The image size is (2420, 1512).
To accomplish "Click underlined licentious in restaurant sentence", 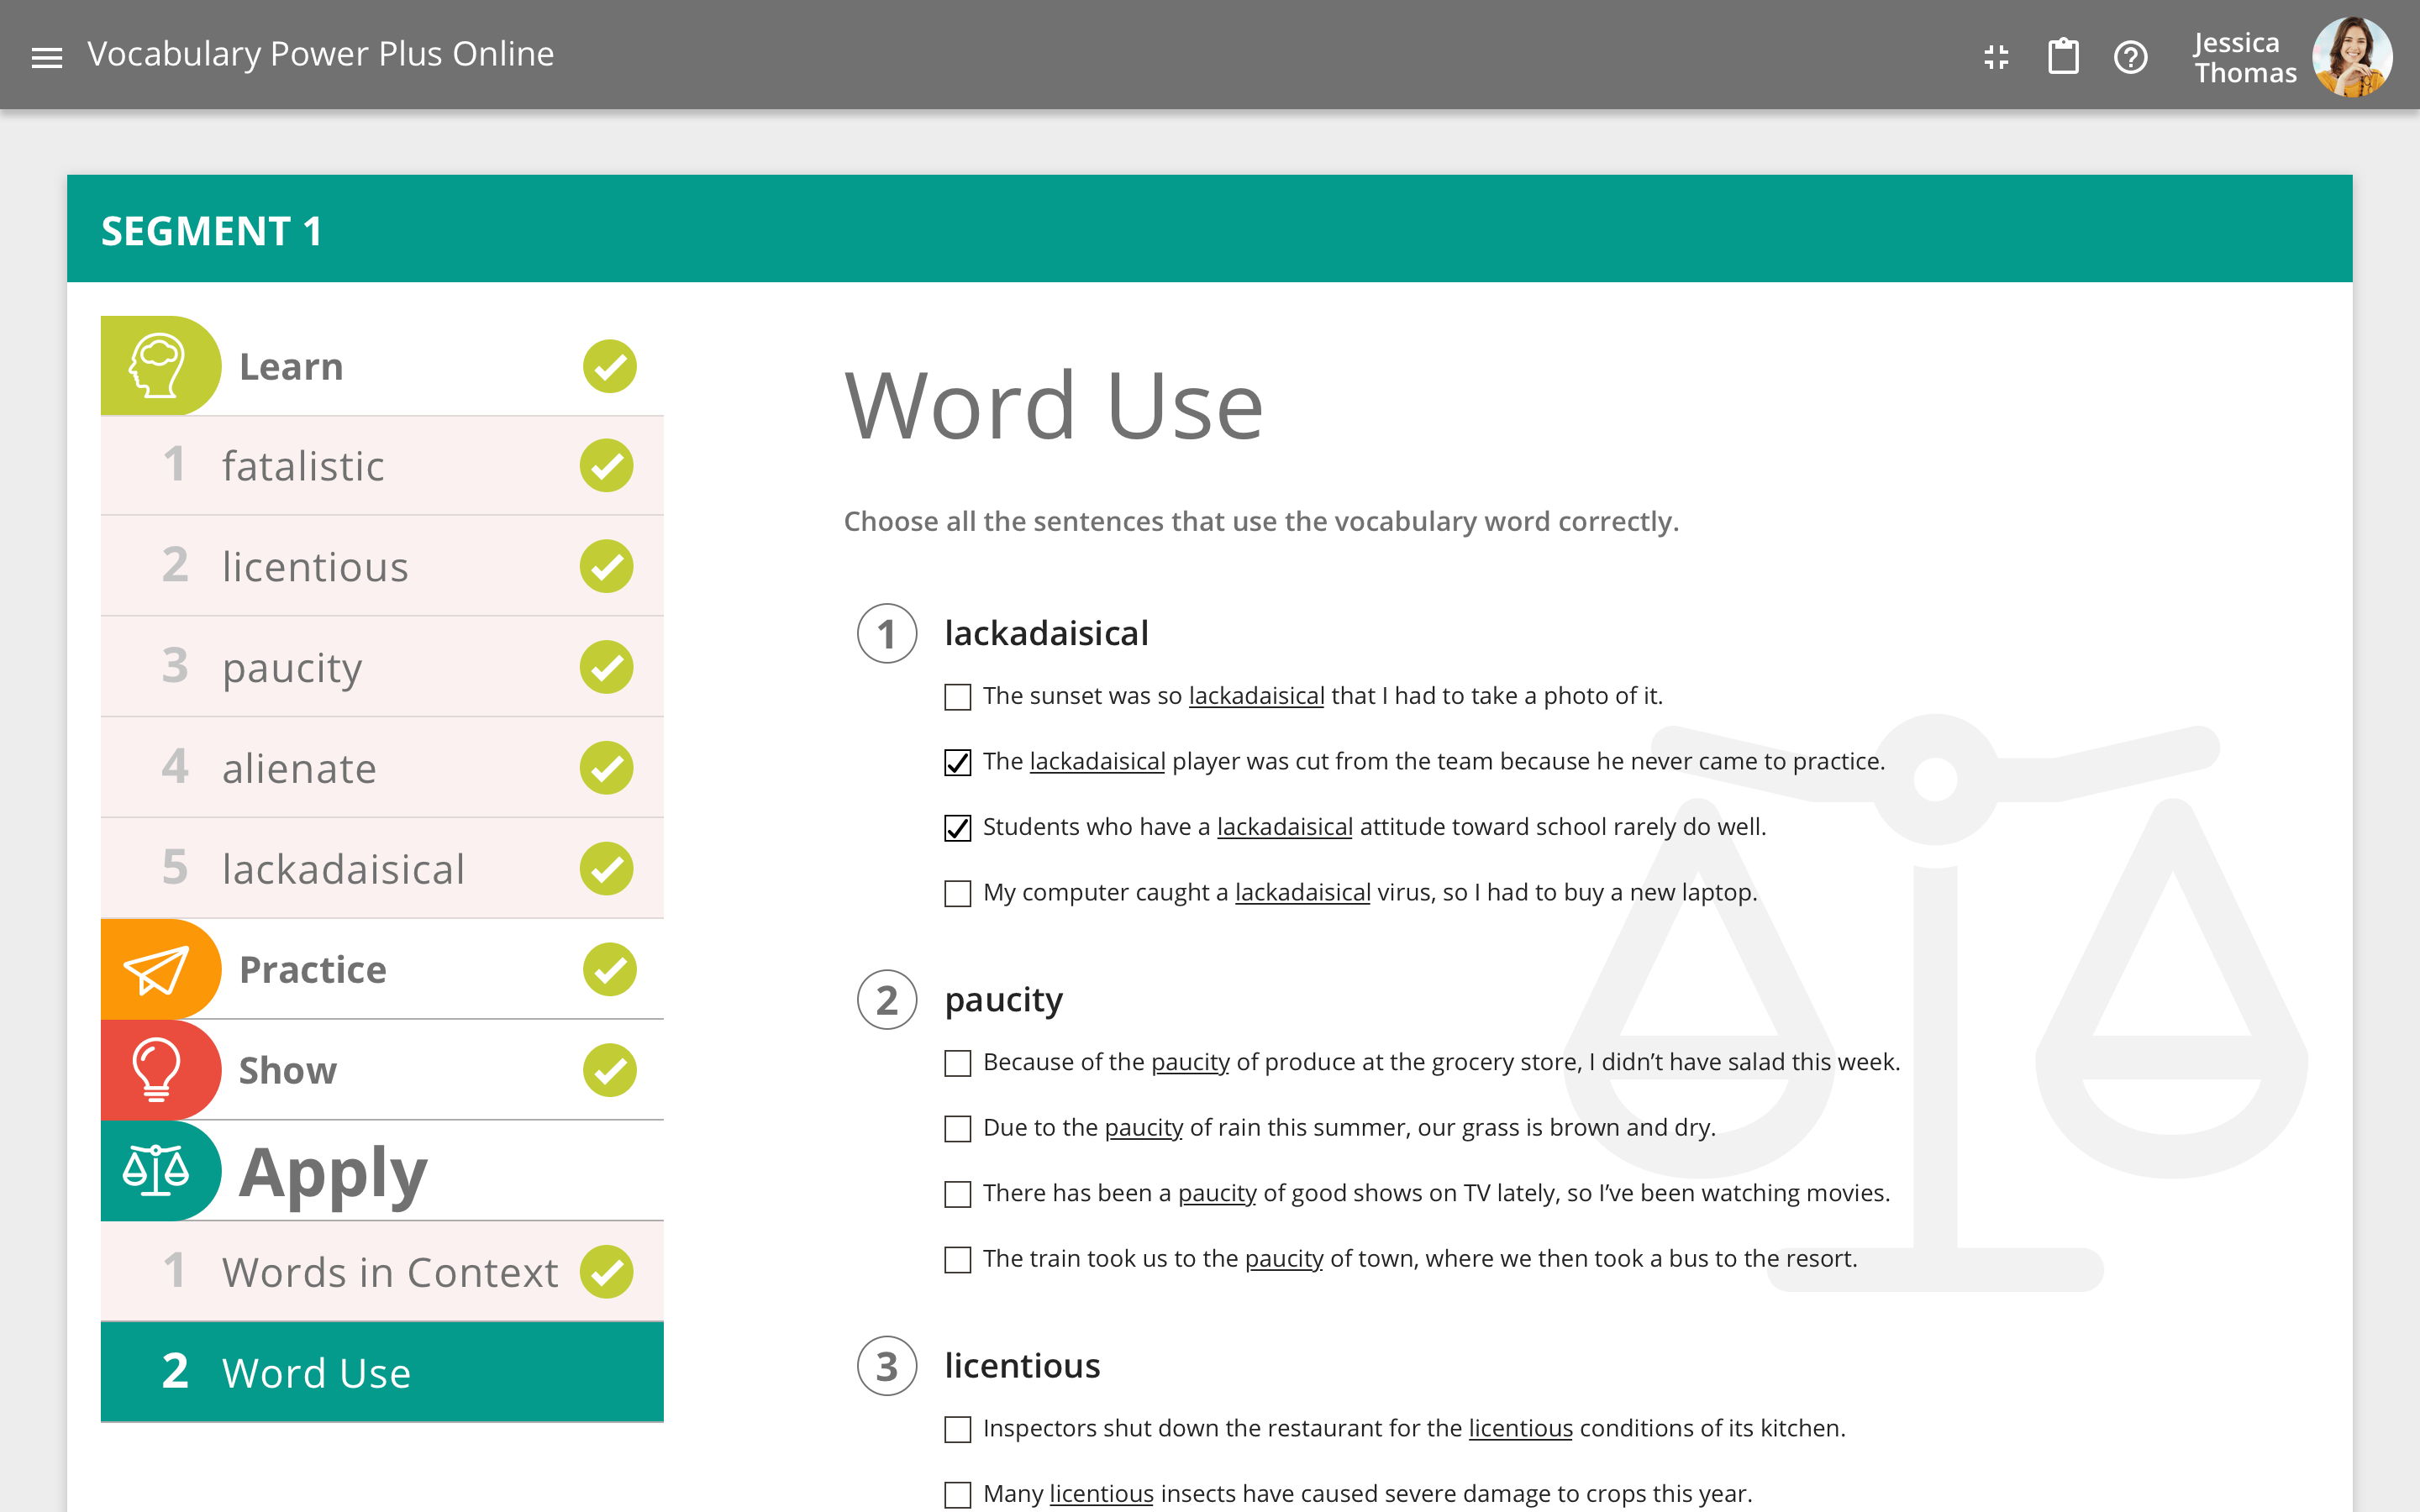I will click(1520, 1428).
